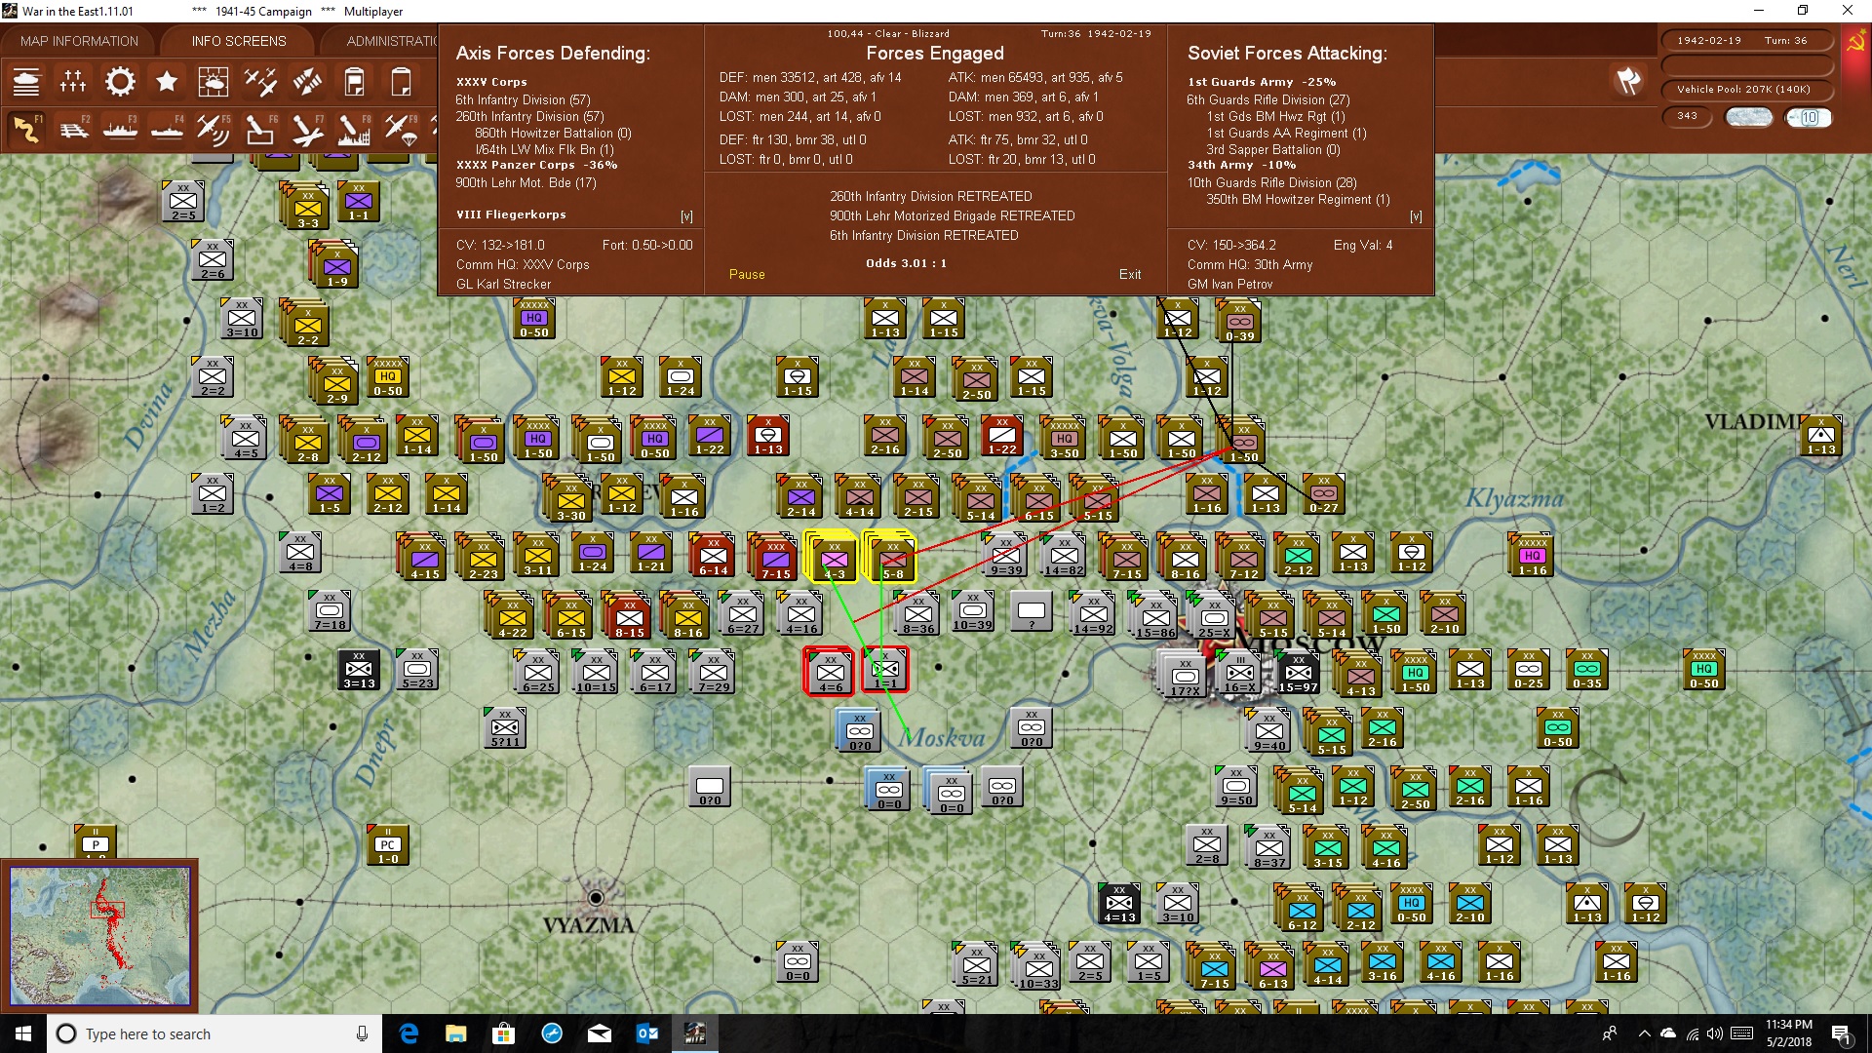
Task: Select red-outlined German unit 1=1
Action: 885,670
